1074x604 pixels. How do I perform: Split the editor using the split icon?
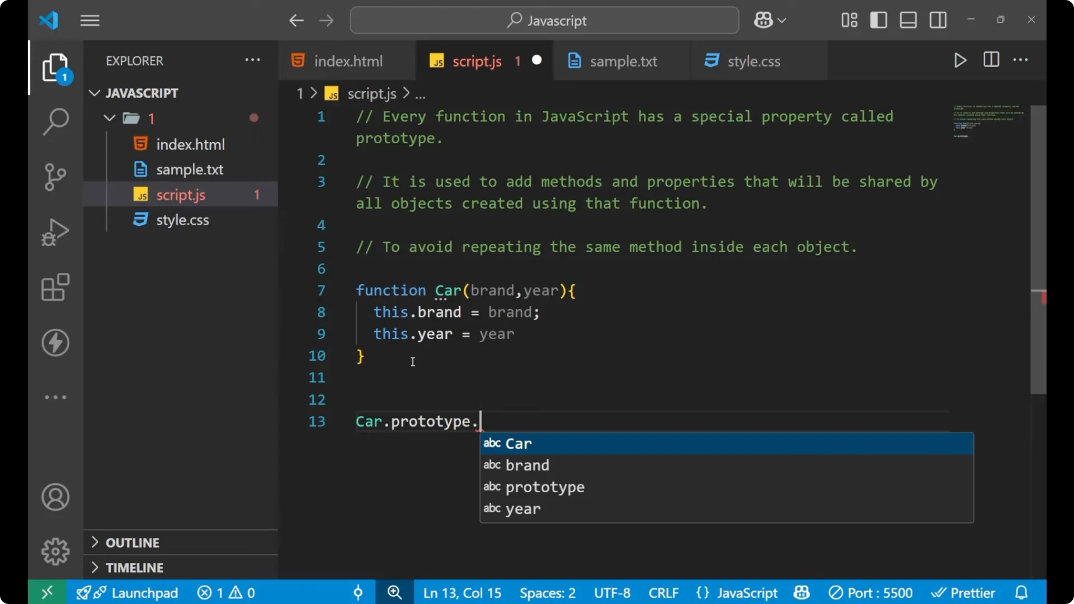click(991, 60)
